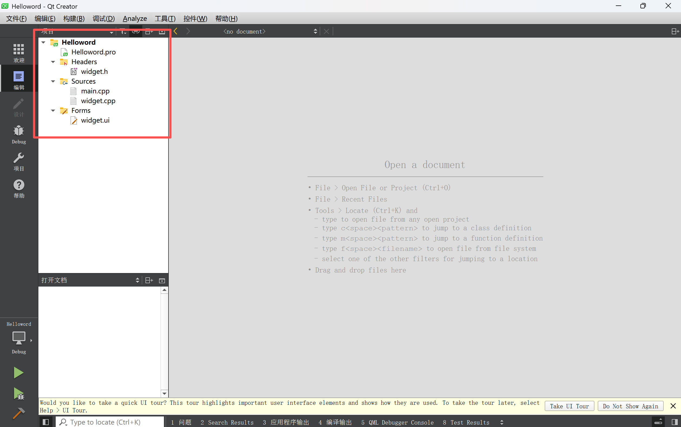Open the Analyze menu
681x427 pixels.
pos(135,19)
